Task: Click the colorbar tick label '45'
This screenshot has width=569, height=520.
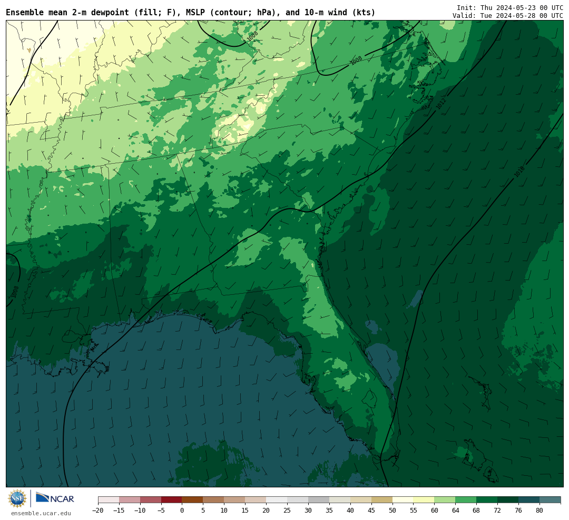Action: (371, 511)
